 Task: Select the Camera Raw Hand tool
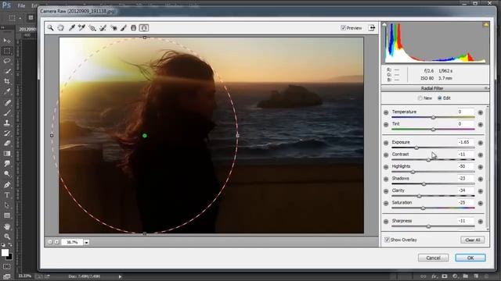tap(61, 28)
